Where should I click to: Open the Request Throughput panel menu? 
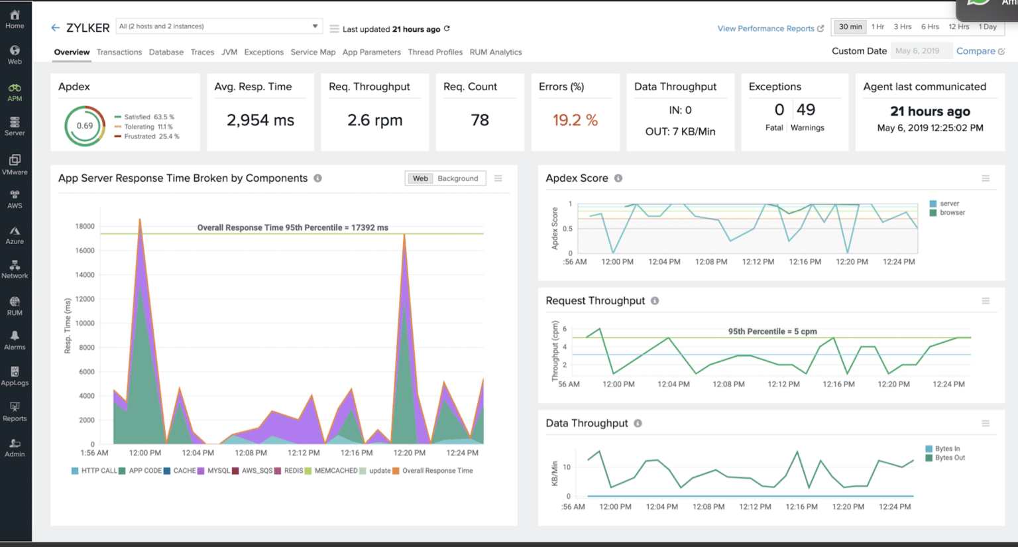tap(986, 300)
